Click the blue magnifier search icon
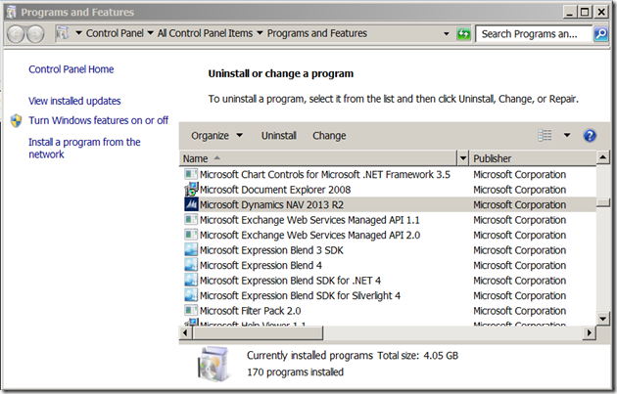 point(600,34)
